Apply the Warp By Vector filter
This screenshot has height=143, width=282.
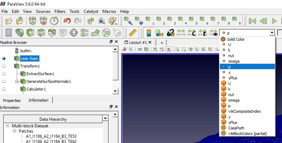click(x=95, y=33)
